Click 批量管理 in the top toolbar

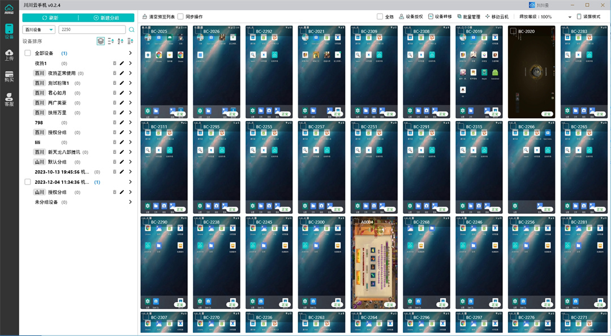[x=468, y=17]
